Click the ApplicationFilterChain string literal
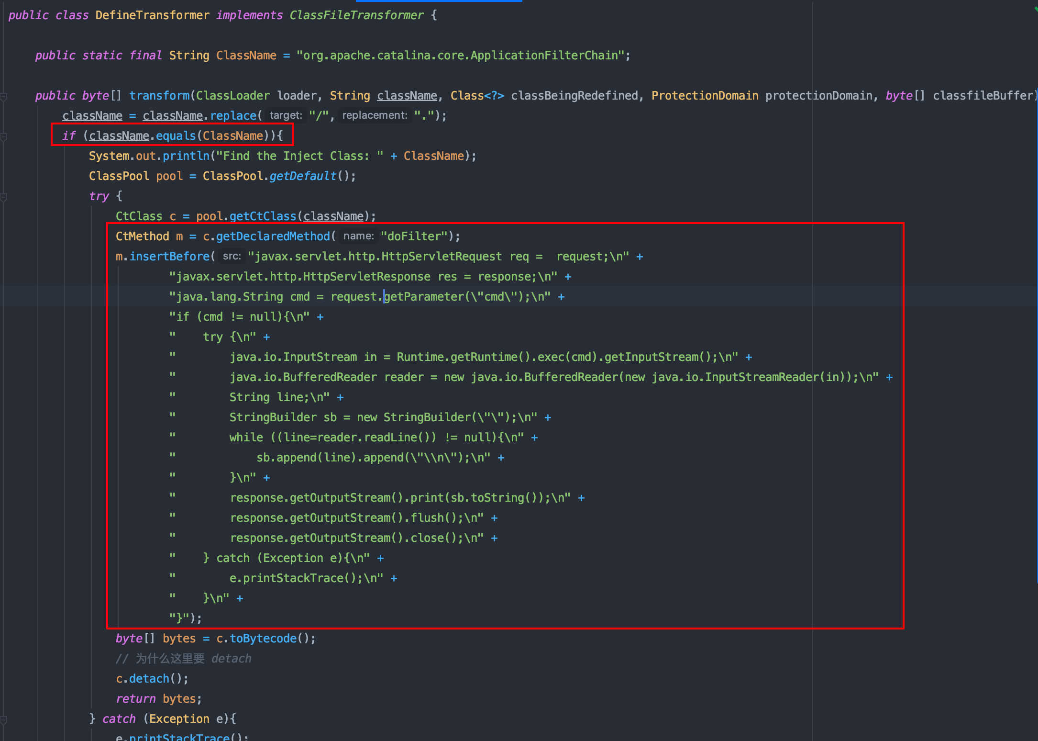The image size is (1038, 741). point(461,56)
